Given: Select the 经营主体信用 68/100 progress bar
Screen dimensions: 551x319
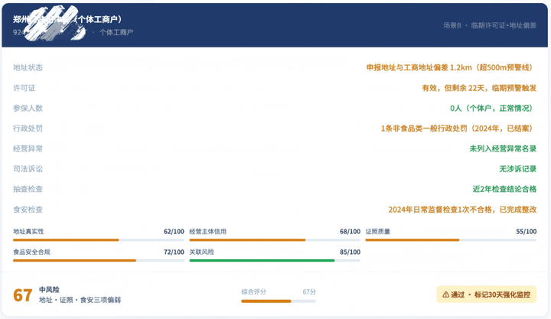Looking at the screenshot, I should pyautogui.click(x=275, y=240).
